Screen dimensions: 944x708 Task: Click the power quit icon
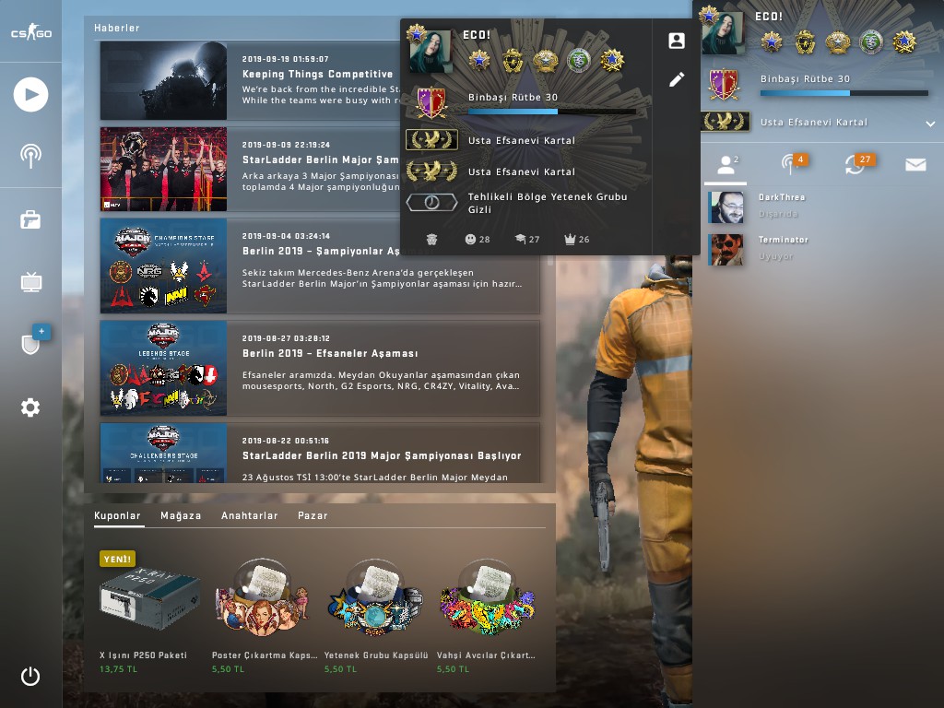30,676
